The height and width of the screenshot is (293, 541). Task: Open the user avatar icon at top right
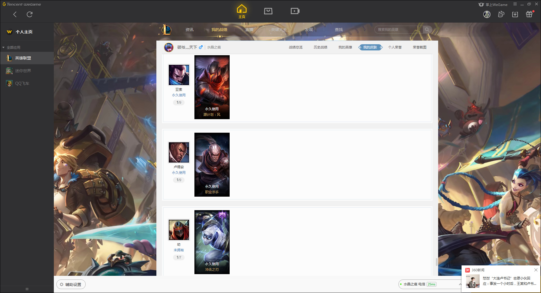click(x=487, y=14)
